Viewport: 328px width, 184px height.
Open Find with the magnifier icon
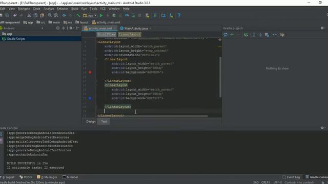[50, 15]
